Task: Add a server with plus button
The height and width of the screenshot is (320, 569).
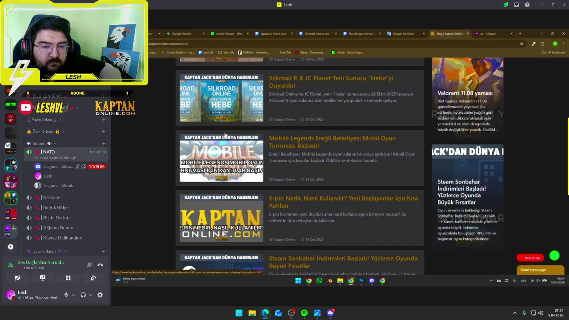Action: click(x=11, y=247)
